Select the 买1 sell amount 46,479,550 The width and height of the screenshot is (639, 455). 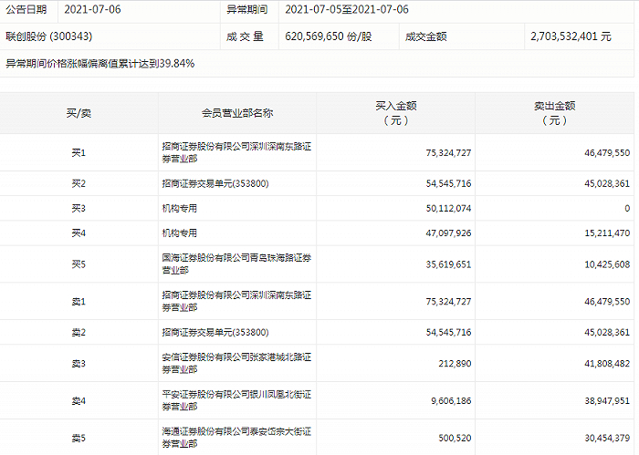(607, 153)
